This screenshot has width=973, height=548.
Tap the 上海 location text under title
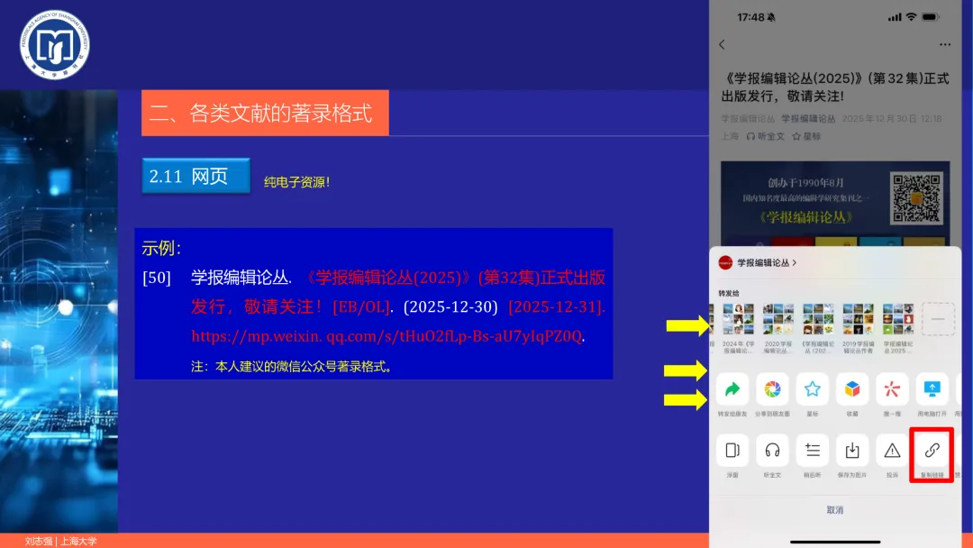click(730, 136)
